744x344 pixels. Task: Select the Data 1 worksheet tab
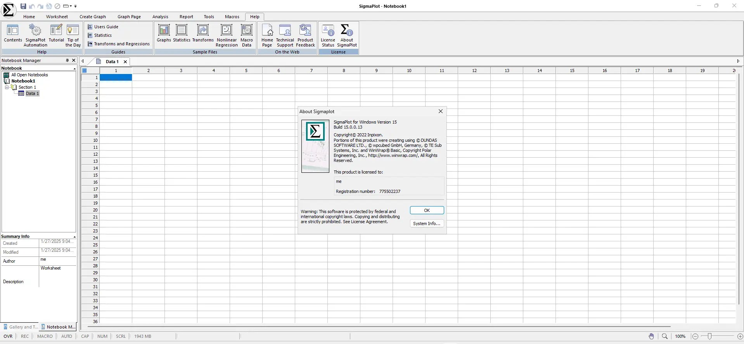[112, 62]
